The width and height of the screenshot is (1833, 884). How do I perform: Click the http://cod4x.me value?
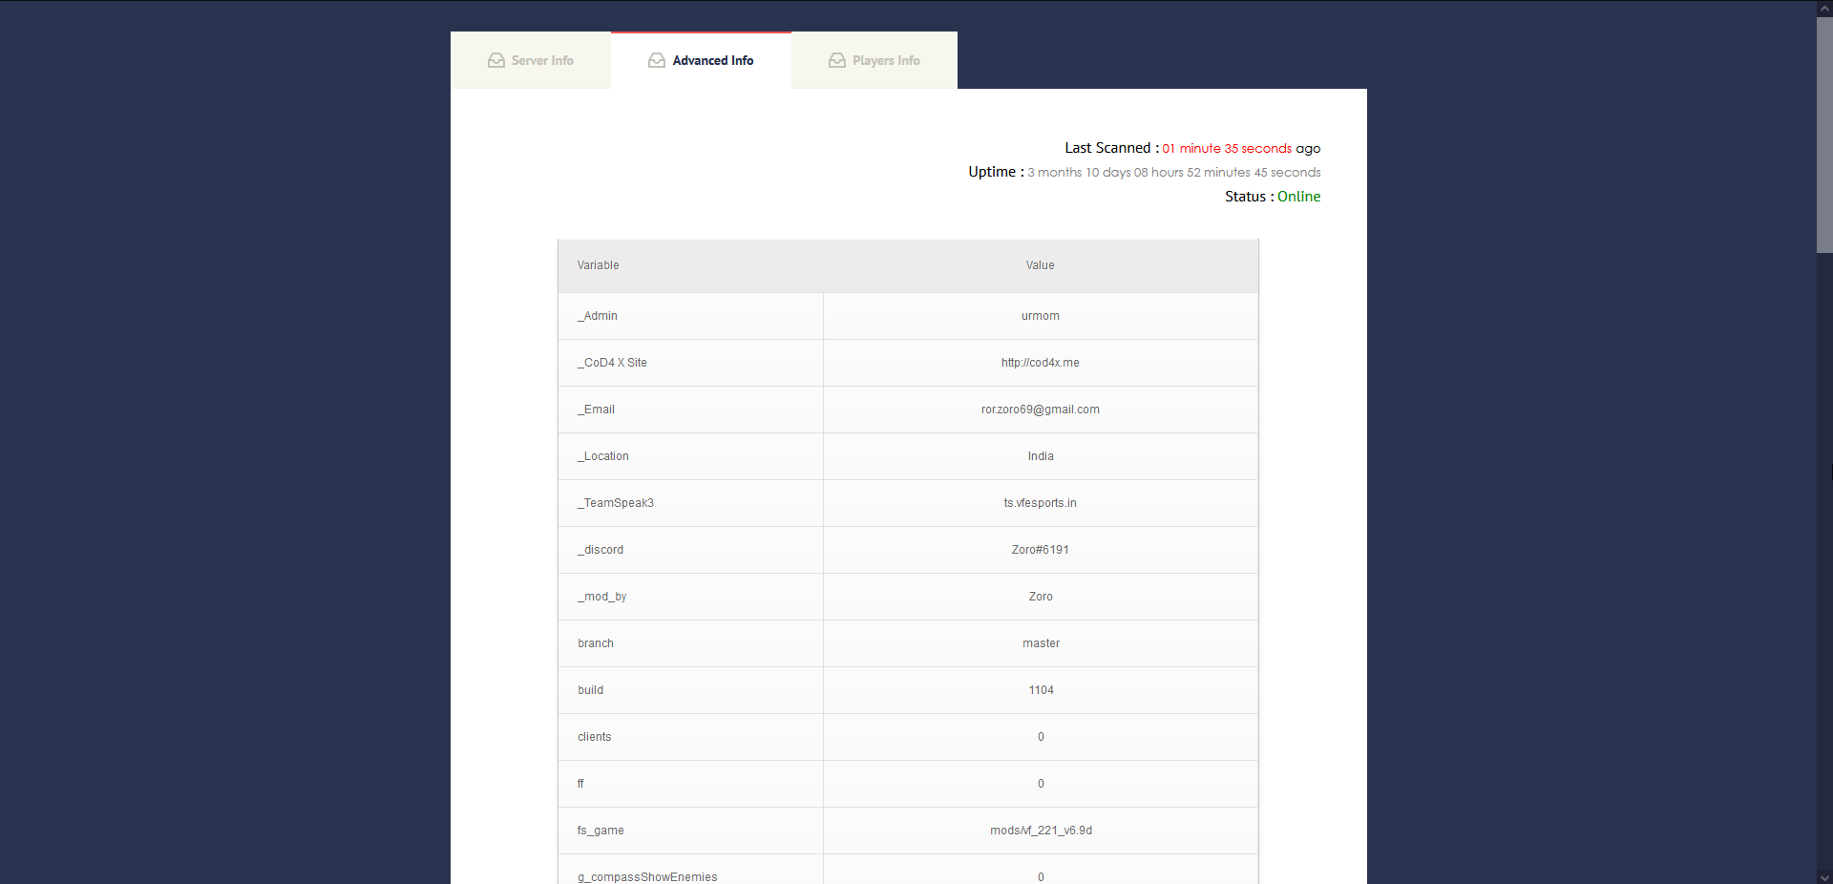(x=1041, y=363)
